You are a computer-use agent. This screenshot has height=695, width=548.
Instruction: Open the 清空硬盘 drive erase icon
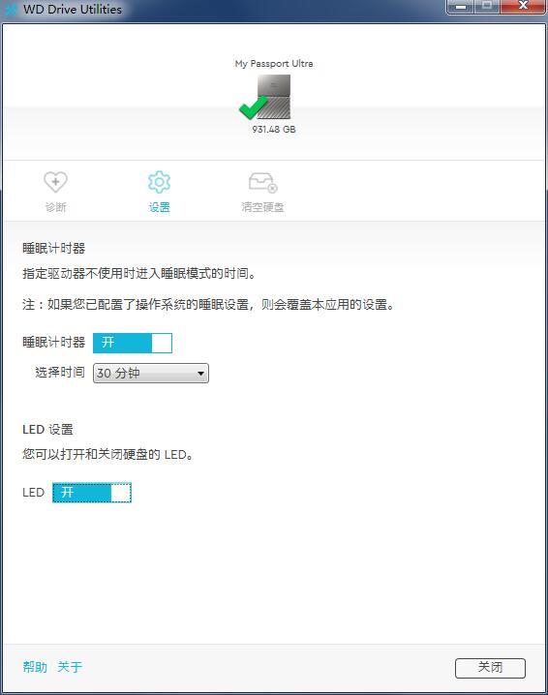[x=263, y=182]
